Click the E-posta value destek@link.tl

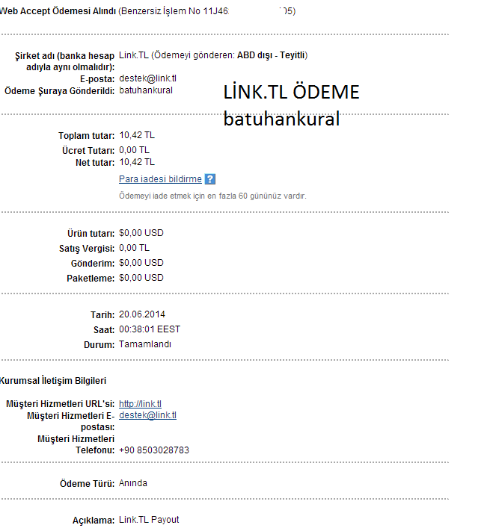[147, 78]
